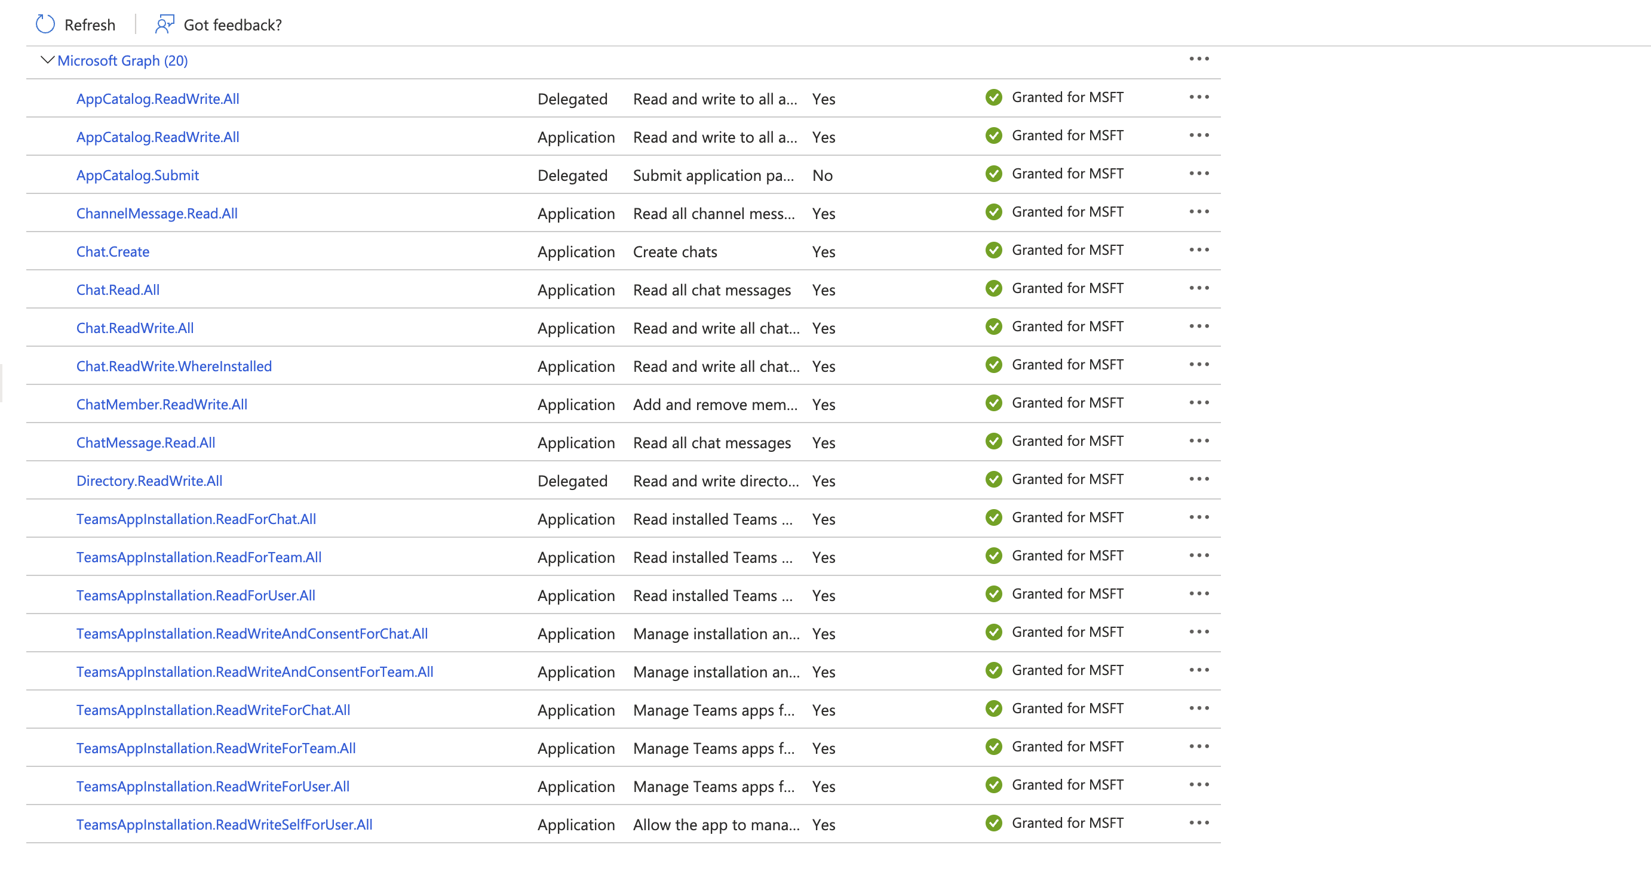
Task: Select the Chat.ReadWrite.All permission
Action: (134, 327)
